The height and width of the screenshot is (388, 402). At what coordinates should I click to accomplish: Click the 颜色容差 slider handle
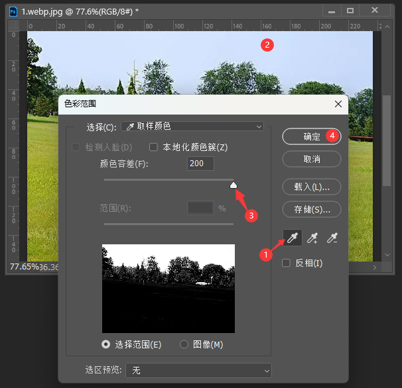tap(234, 185)
